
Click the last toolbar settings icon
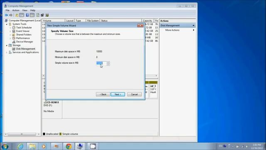[x=47, y=15]
